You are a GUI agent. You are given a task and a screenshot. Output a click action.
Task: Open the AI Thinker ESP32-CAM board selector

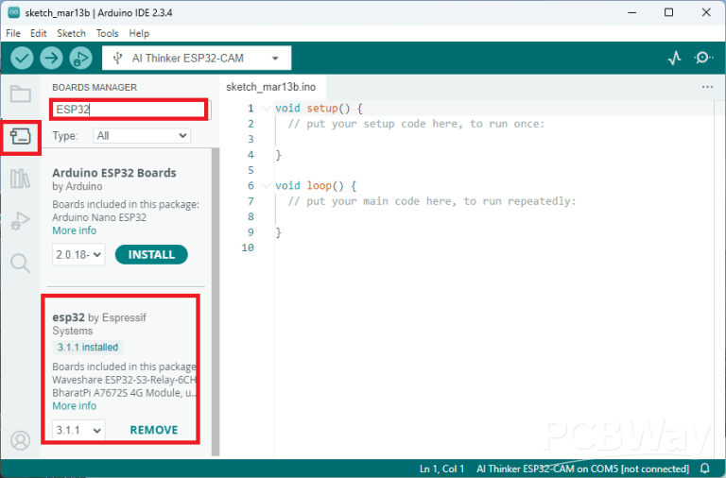pyautogui.click(x=197, y=59)
